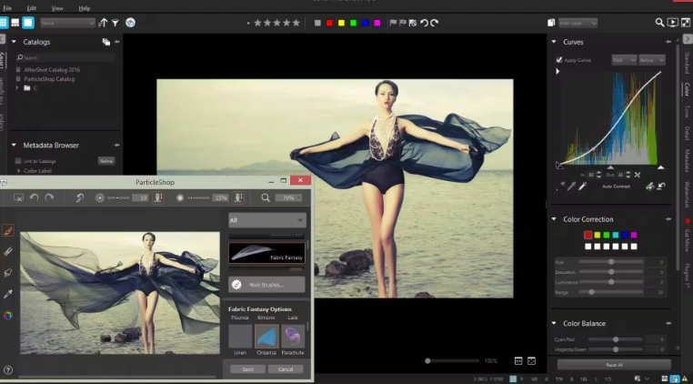Open the All brush category dropdown
This screenshot has height=384, width=693.
[267, 220]
